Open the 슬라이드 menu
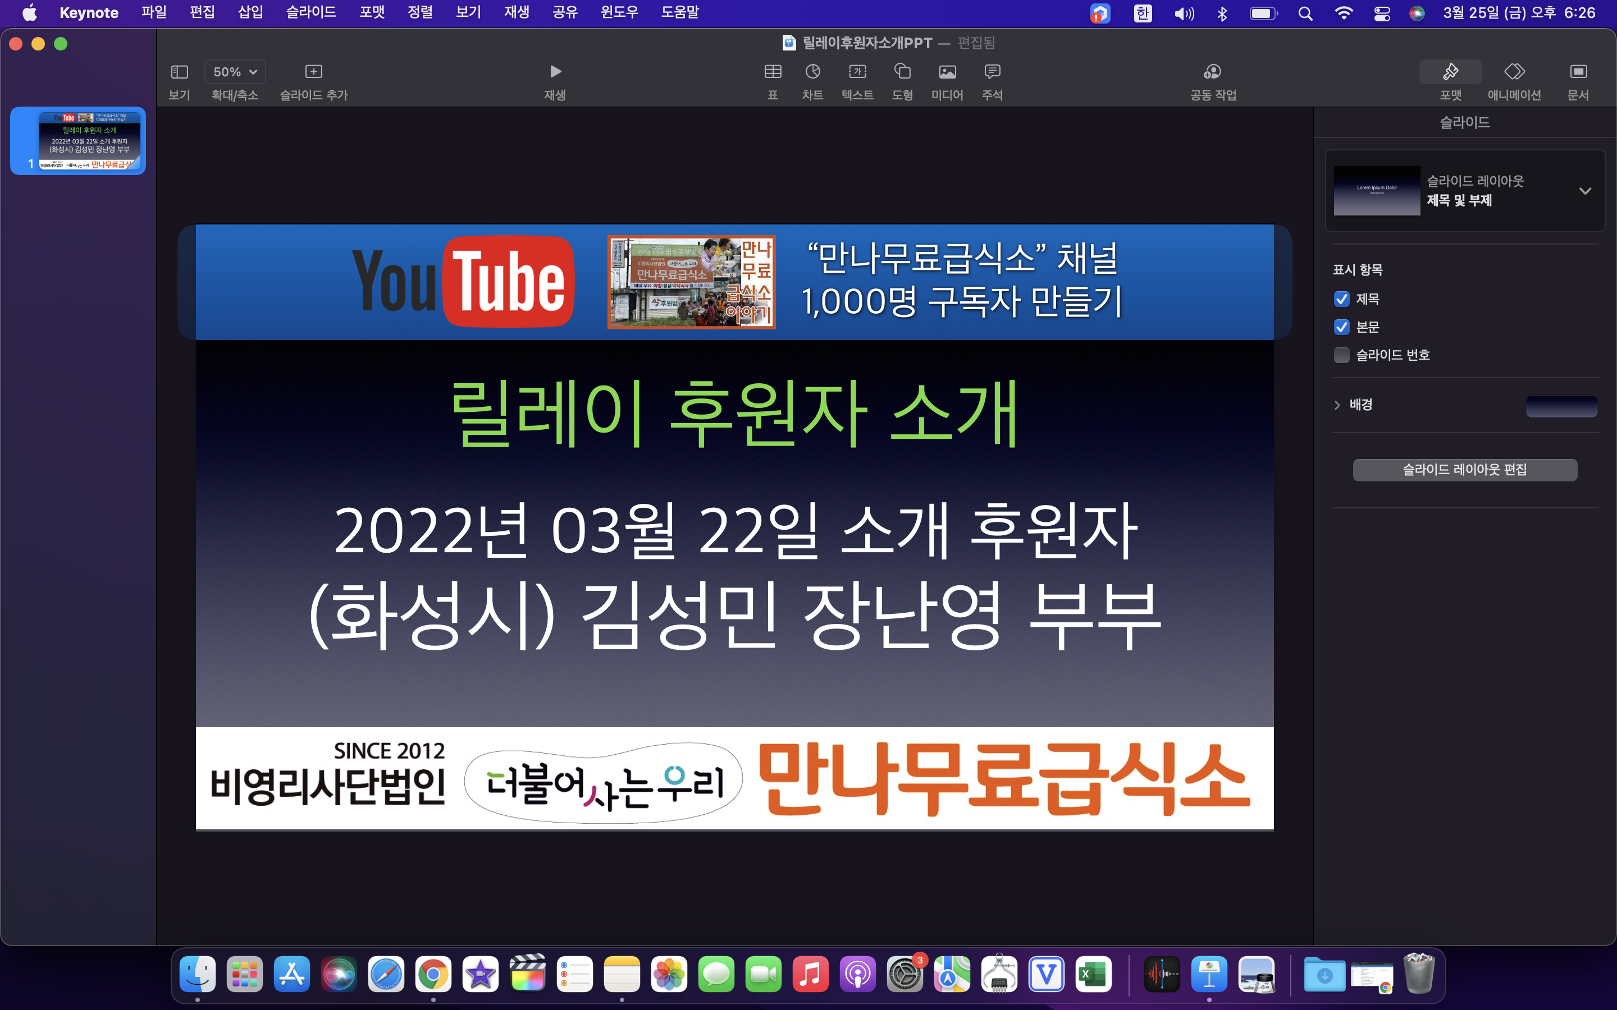The height and width of the screenshot is (1010, 1617). click(312, 13)
